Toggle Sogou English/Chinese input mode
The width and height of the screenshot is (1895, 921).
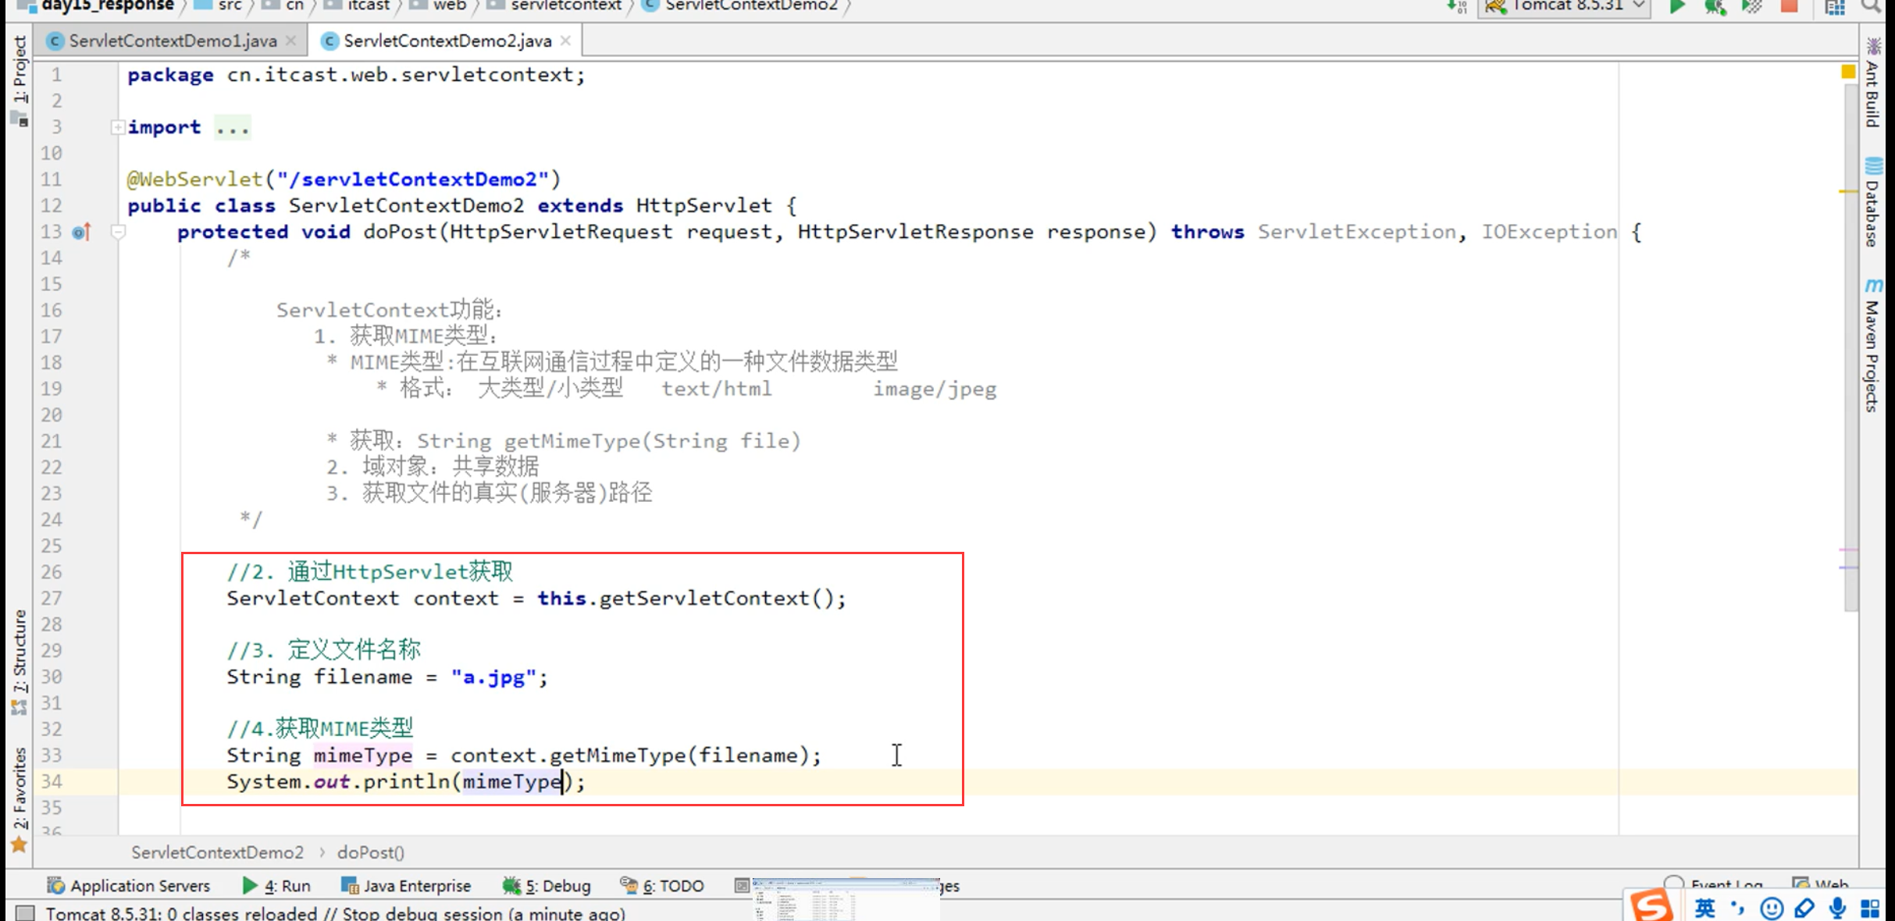(1704, 908)
